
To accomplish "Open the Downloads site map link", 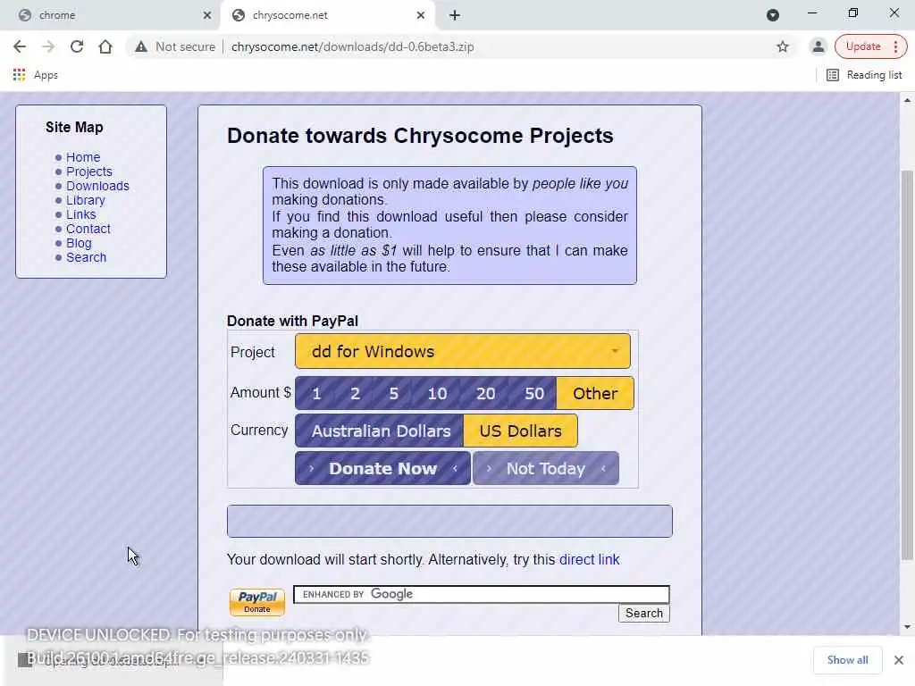I will 97,186.
